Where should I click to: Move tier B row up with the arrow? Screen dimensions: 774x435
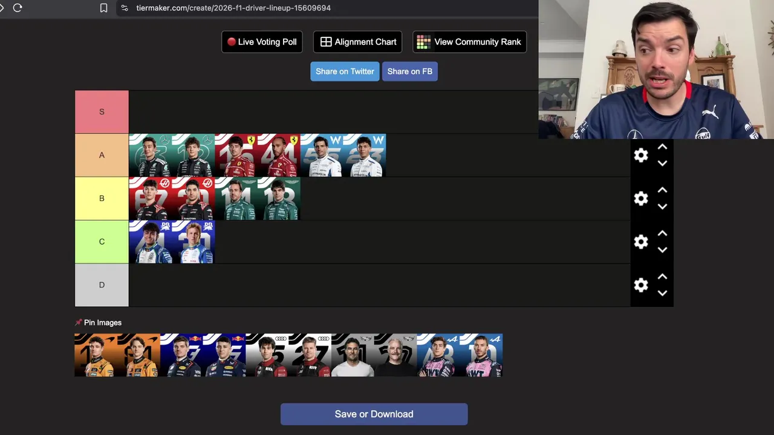coord(662,190)
